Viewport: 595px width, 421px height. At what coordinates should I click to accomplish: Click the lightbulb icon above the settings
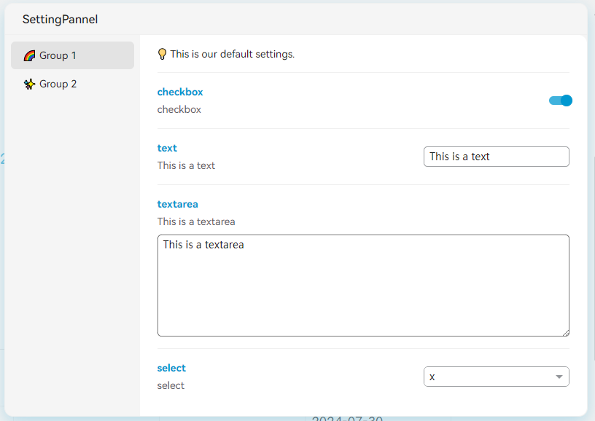tap(162, 54)
